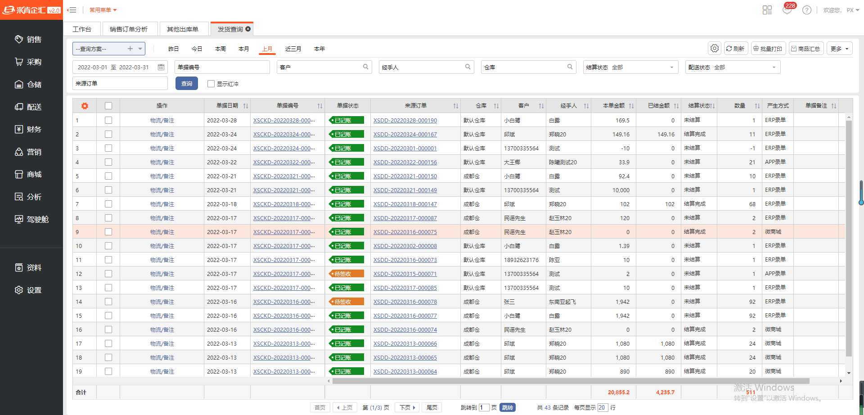Click the calendar icon in date range field
Image resolution: width=864 pixels, height=415 pixels.
161,67
